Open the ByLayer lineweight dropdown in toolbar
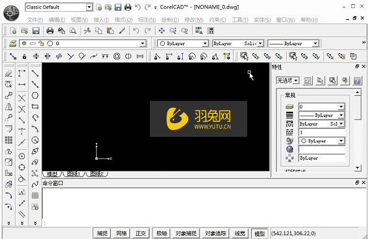The width and height of the screenshot is (368, 239). [x=294, y=43]
